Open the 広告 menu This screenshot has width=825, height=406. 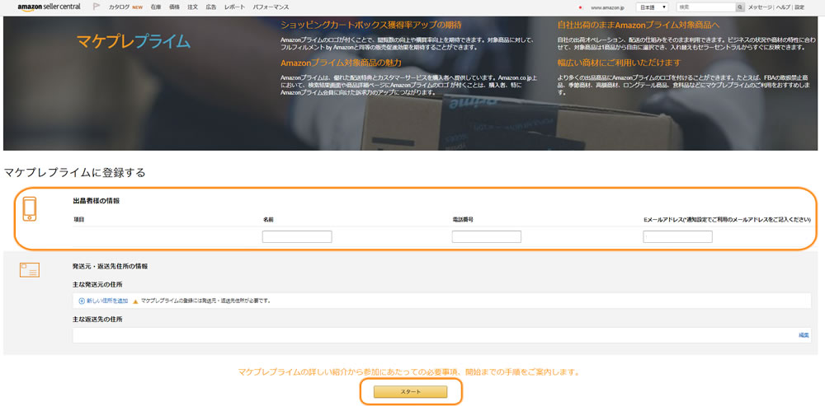point(211,7)
